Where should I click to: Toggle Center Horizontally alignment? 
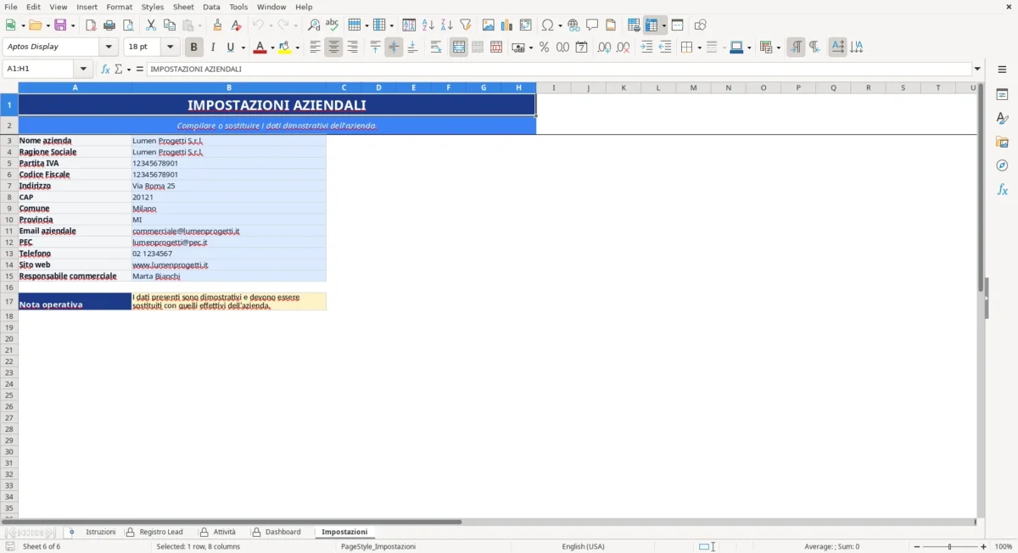(333, 47)
